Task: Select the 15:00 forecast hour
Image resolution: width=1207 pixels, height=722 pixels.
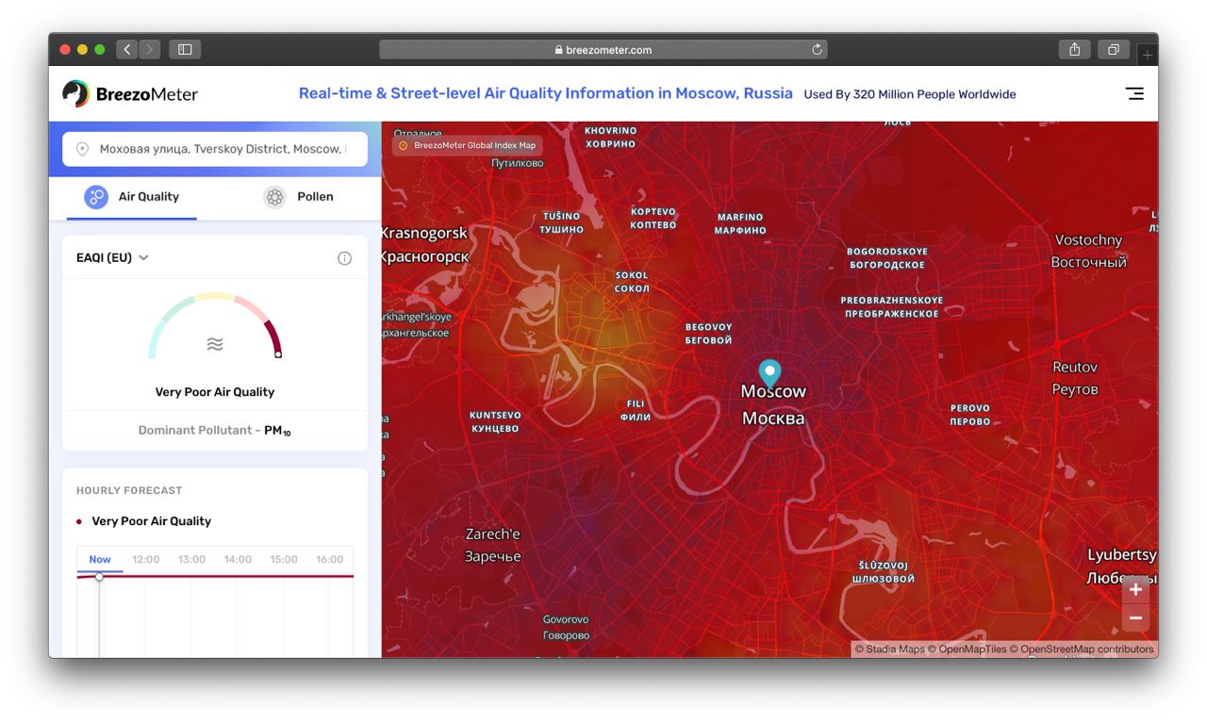Action: click(284, 559)
